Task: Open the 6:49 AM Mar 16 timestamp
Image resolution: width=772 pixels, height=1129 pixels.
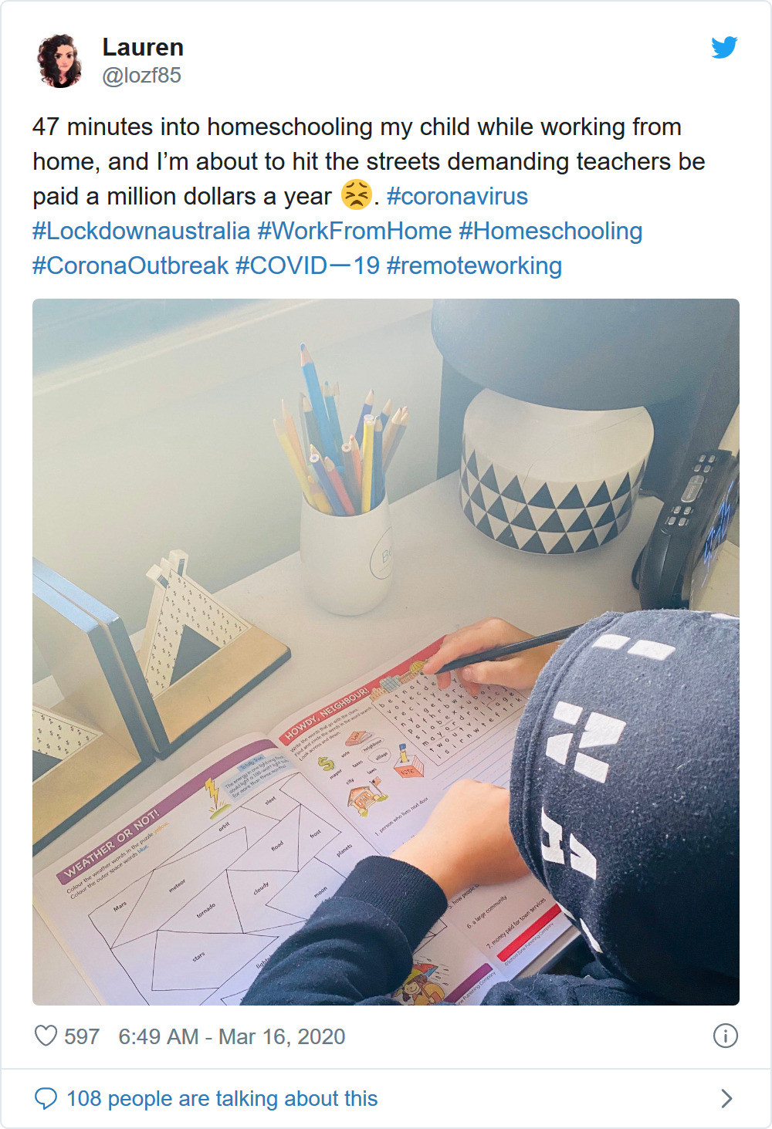Action: coord(232,1036)
